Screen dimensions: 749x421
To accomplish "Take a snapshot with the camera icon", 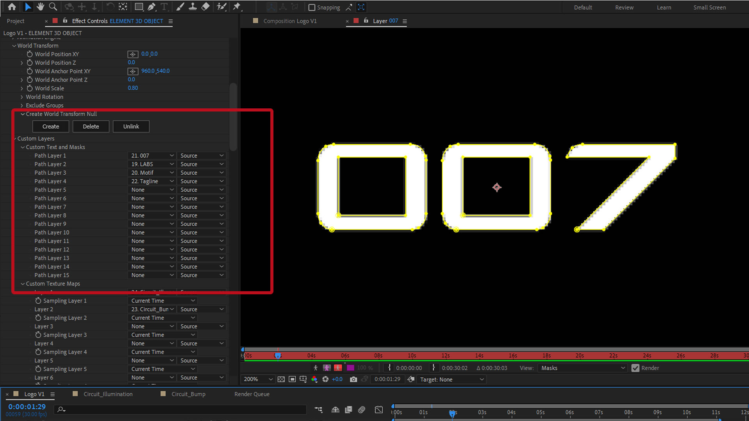I will point(353,379).
